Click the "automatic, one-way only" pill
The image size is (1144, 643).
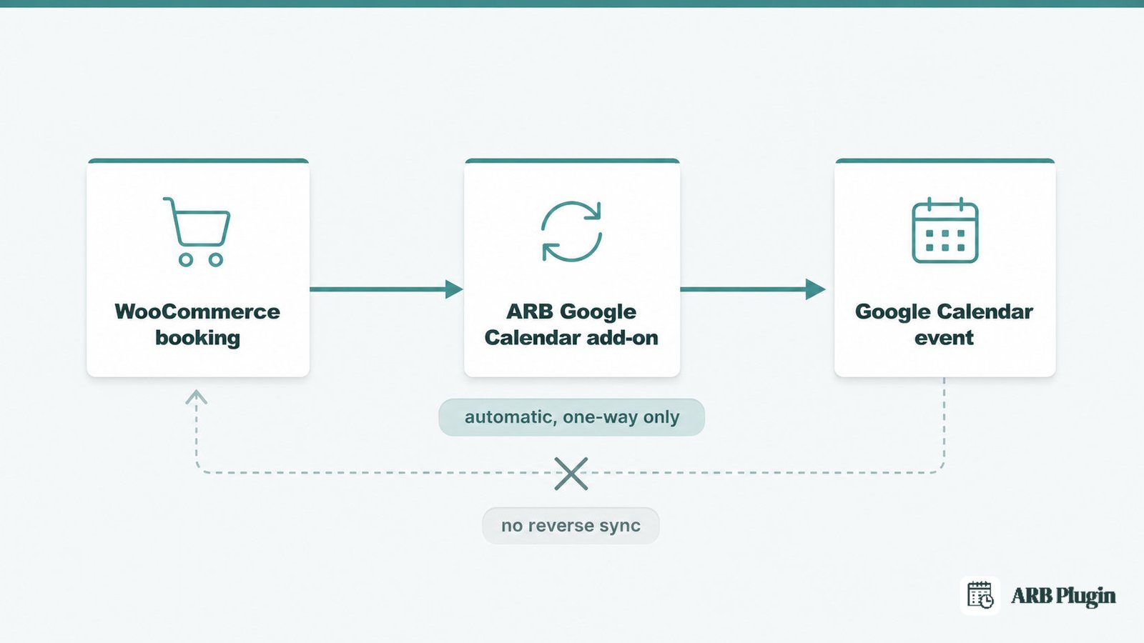(x=571, y=417)
